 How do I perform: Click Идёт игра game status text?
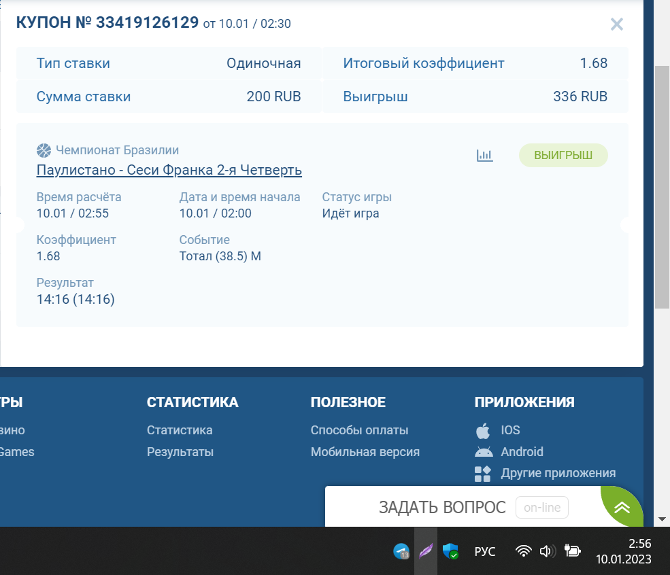coord(350,213)
